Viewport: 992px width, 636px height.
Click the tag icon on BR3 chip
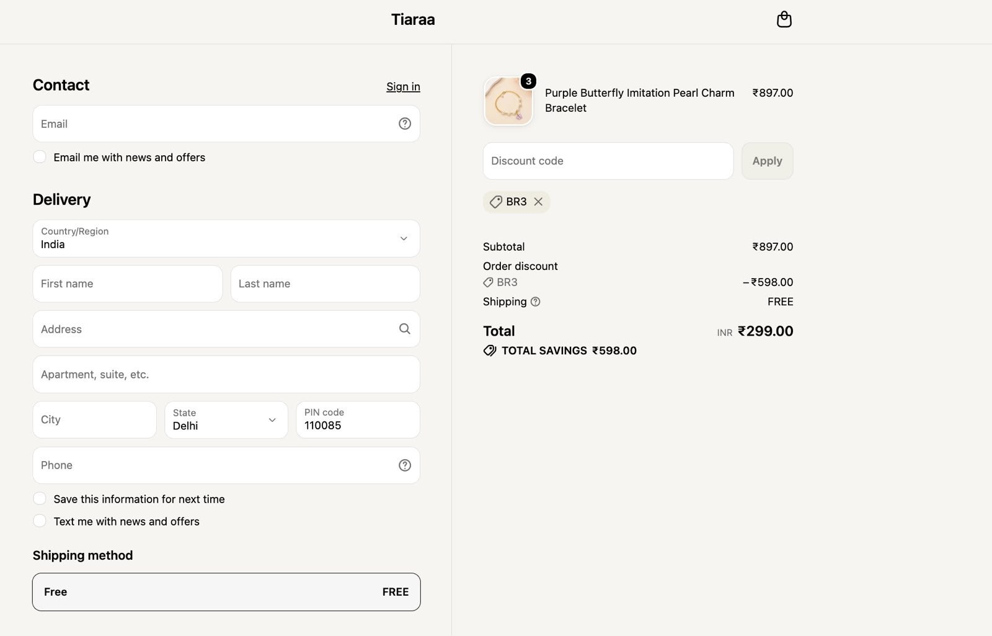(495, 202)
